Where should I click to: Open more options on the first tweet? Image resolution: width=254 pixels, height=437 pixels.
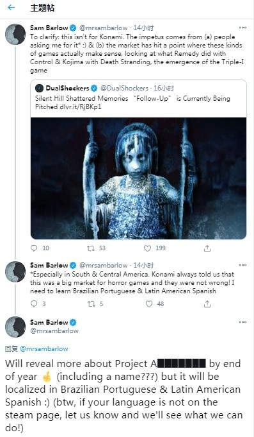click(242, 28)
